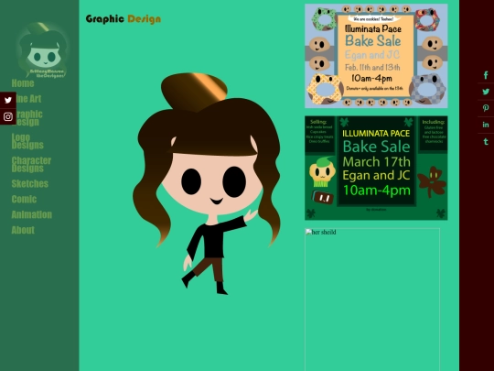Open the Fine Art section
494x371 pixels.
coord(27,99)
